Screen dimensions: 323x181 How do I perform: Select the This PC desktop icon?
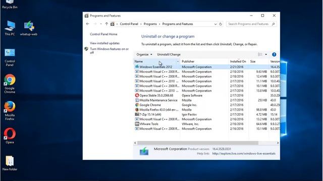[10, 28]
